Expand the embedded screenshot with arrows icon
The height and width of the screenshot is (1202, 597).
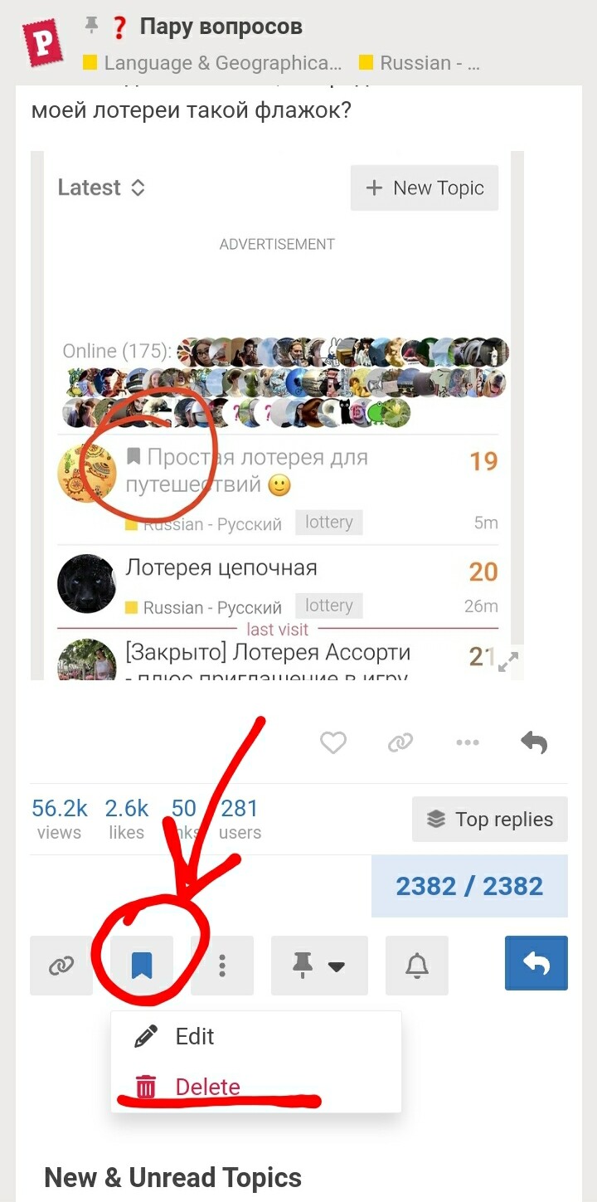tap(508, 661)
